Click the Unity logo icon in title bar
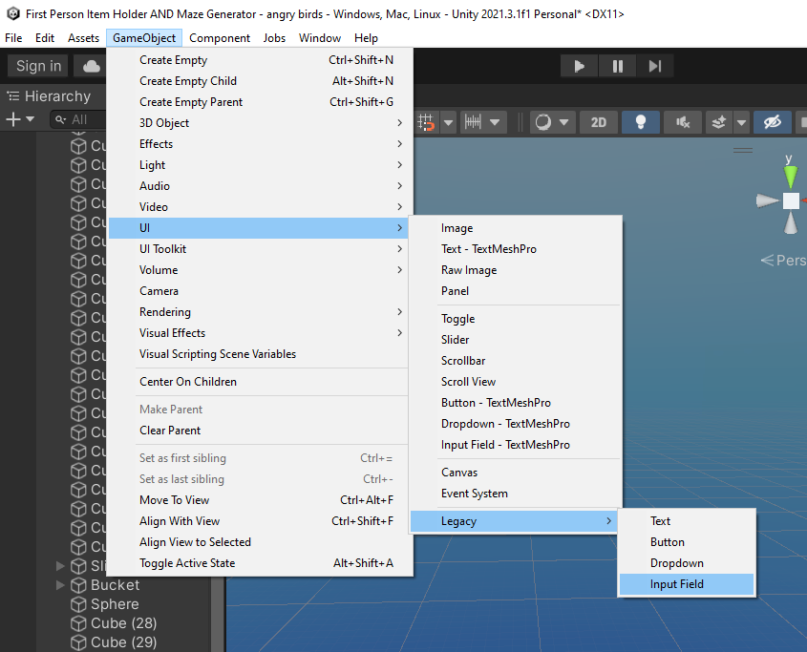The height and width of the screenshot is (652, 807). pos(12,14)
